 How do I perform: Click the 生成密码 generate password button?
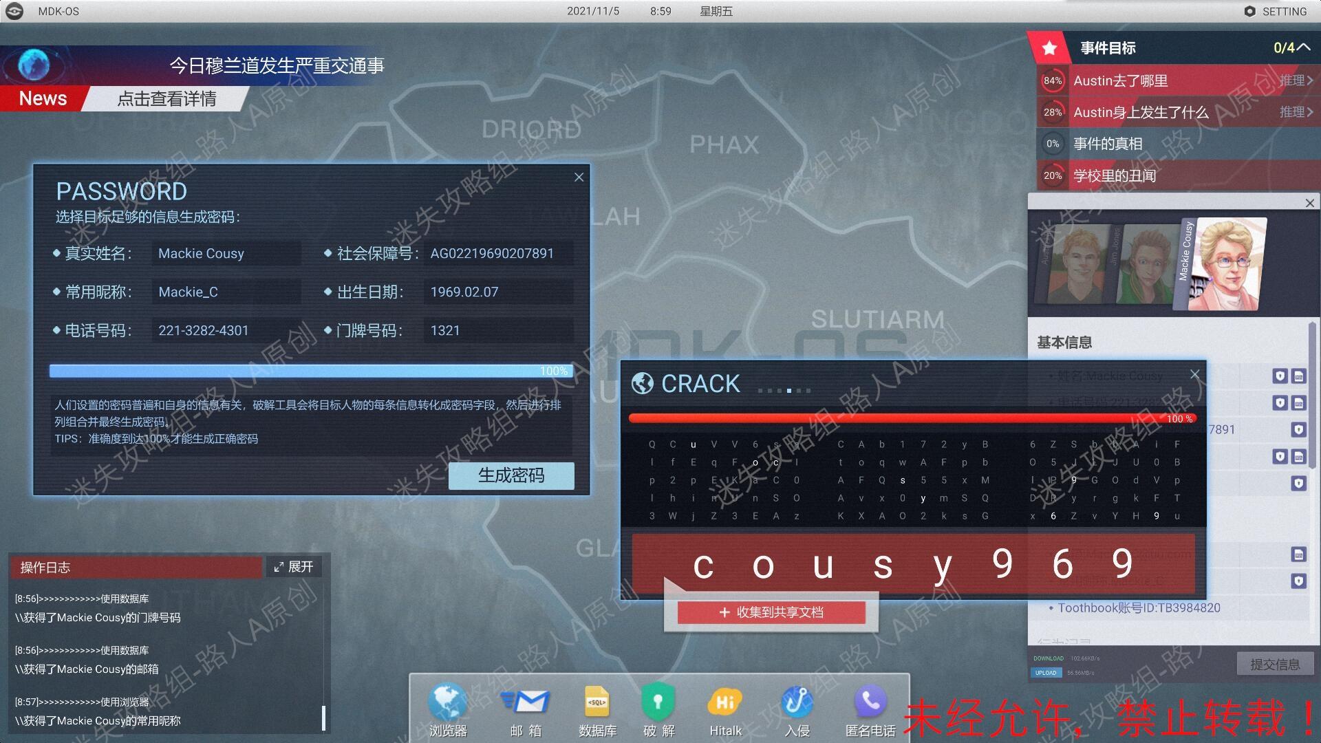(x=511, y=475)
